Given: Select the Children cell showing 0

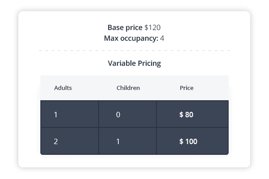Looking at the screenshot, I should tap(127, 115).
